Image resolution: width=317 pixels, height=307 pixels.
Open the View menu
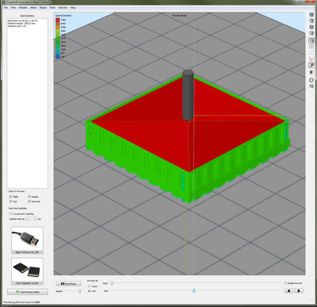point(13,8)
